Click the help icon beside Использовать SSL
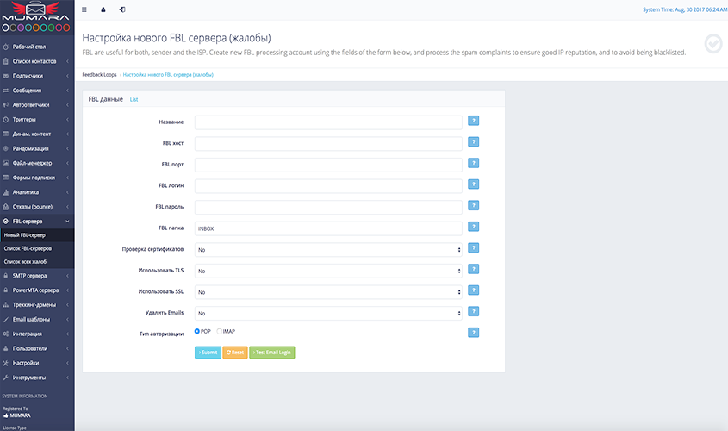Screen dimensions: 728x431 pos(473,290)
